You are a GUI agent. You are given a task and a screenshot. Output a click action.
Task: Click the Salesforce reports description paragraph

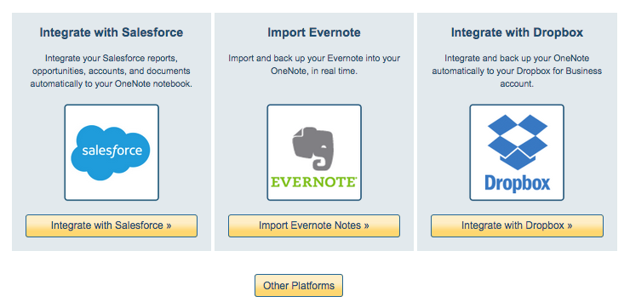point(112,71)
